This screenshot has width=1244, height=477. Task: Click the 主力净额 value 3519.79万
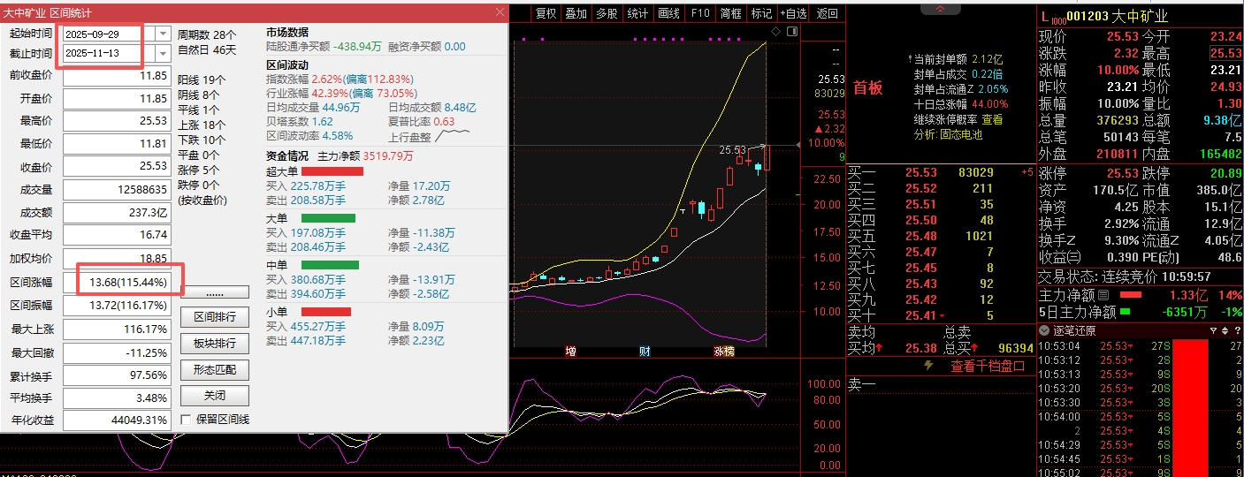click(x=388, y=155)
